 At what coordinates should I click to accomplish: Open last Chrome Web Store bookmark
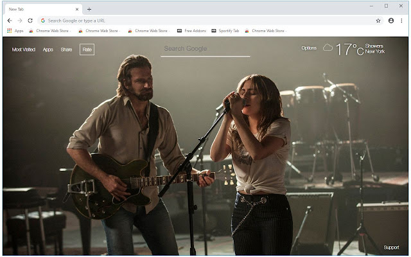(x=266, y=31)
